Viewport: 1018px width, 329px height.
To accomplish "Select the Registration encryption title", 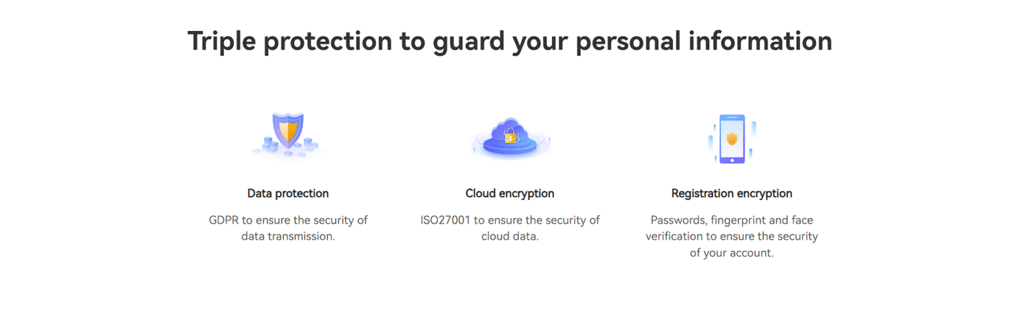I will point(732,193).
